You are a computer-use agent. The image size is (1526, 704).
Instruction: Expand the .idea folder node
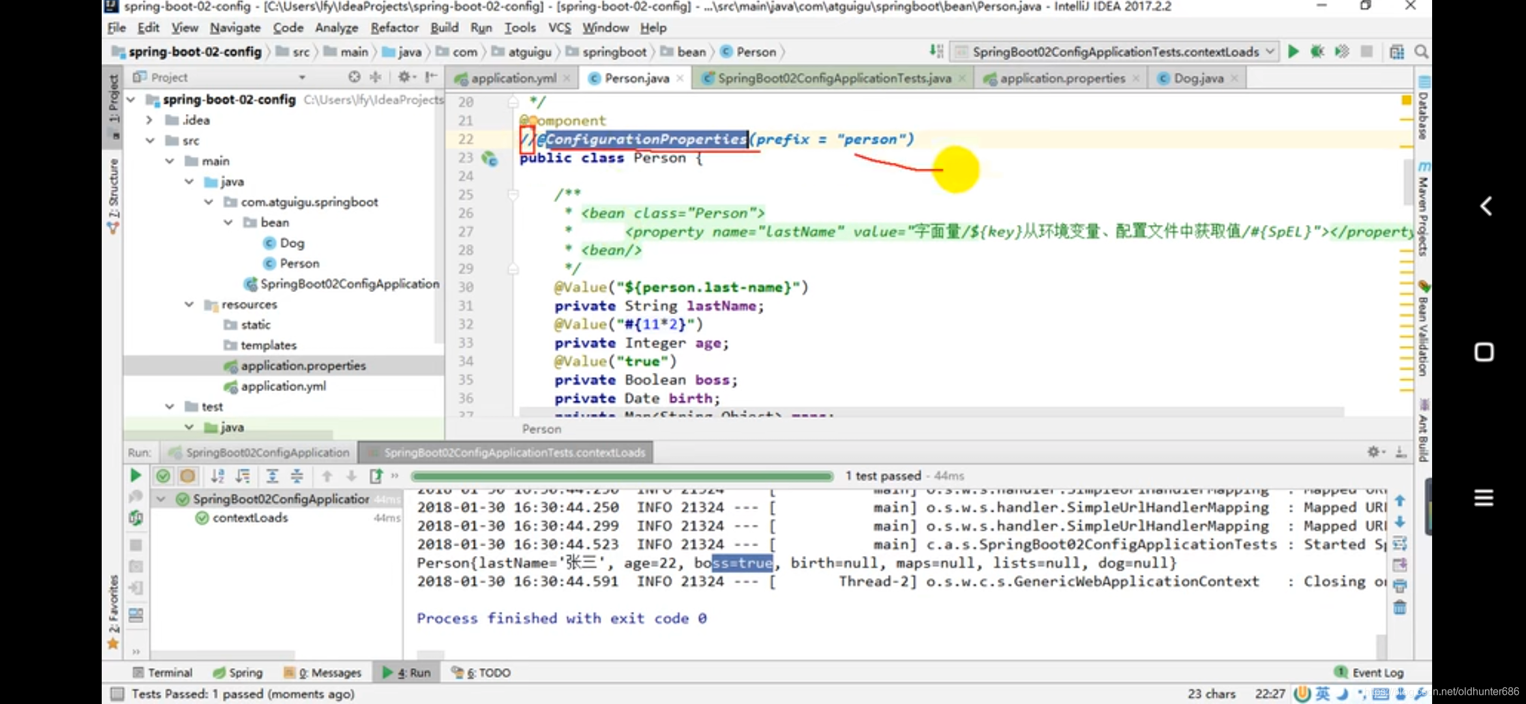(149, 120)
